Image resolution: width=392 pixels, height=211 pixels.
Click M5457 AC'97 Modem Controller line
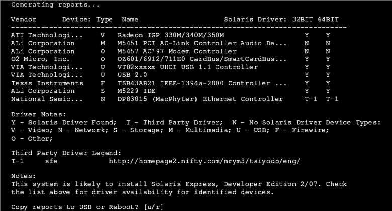click(177, 51)
